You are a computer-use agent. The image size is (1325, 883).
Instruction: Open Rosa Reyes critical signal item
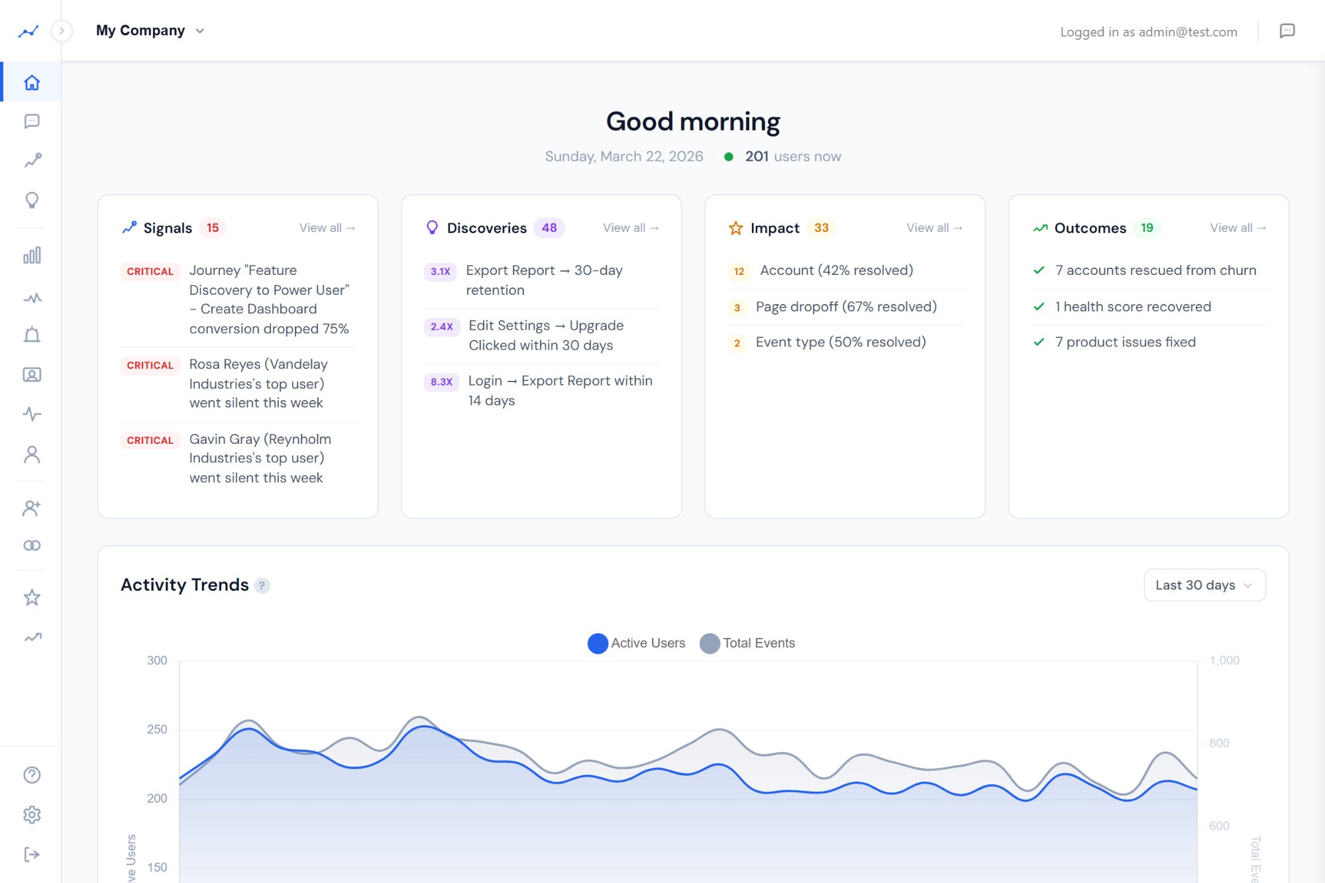click(257, 384)
